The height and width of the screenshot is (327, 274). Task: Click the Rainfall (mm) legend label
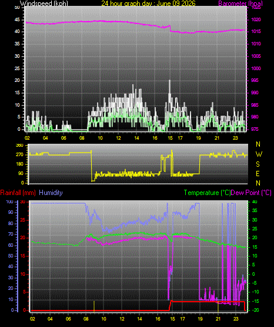(18, 193)
